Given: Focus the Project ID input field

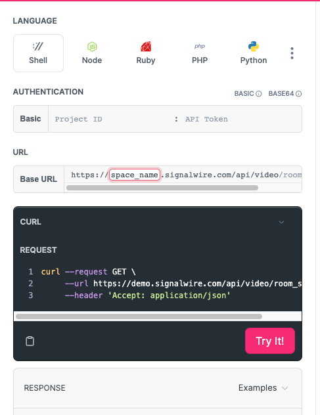Looking at the screenshot, I should 112,119.
